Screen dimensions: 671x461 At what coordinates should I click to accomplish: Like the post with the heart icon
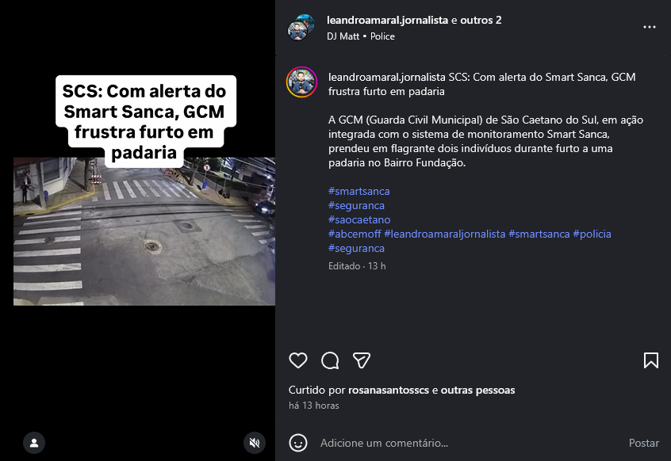298,360
